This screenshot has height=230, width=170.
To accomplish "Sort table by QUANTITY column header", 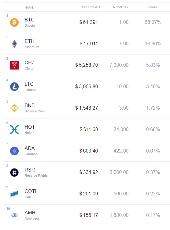I will [121, 7].
